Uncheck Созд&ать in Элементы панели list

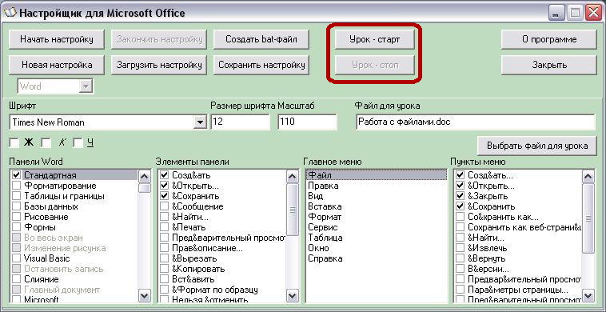[164, 175]
